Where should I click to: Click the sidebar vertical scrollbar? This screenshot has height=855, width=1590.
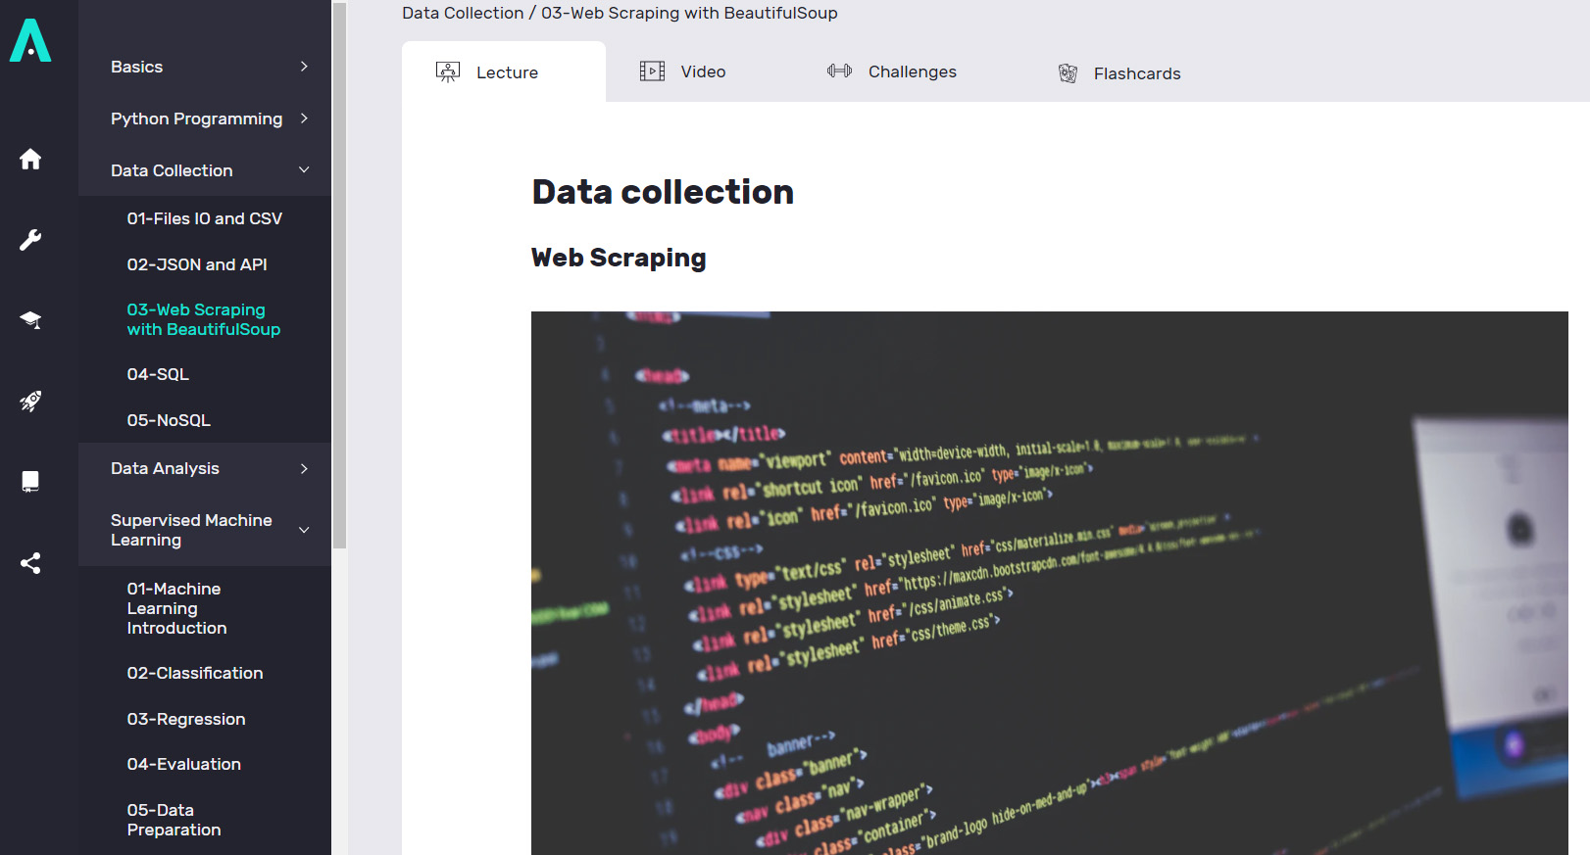(x=339, y=275)
